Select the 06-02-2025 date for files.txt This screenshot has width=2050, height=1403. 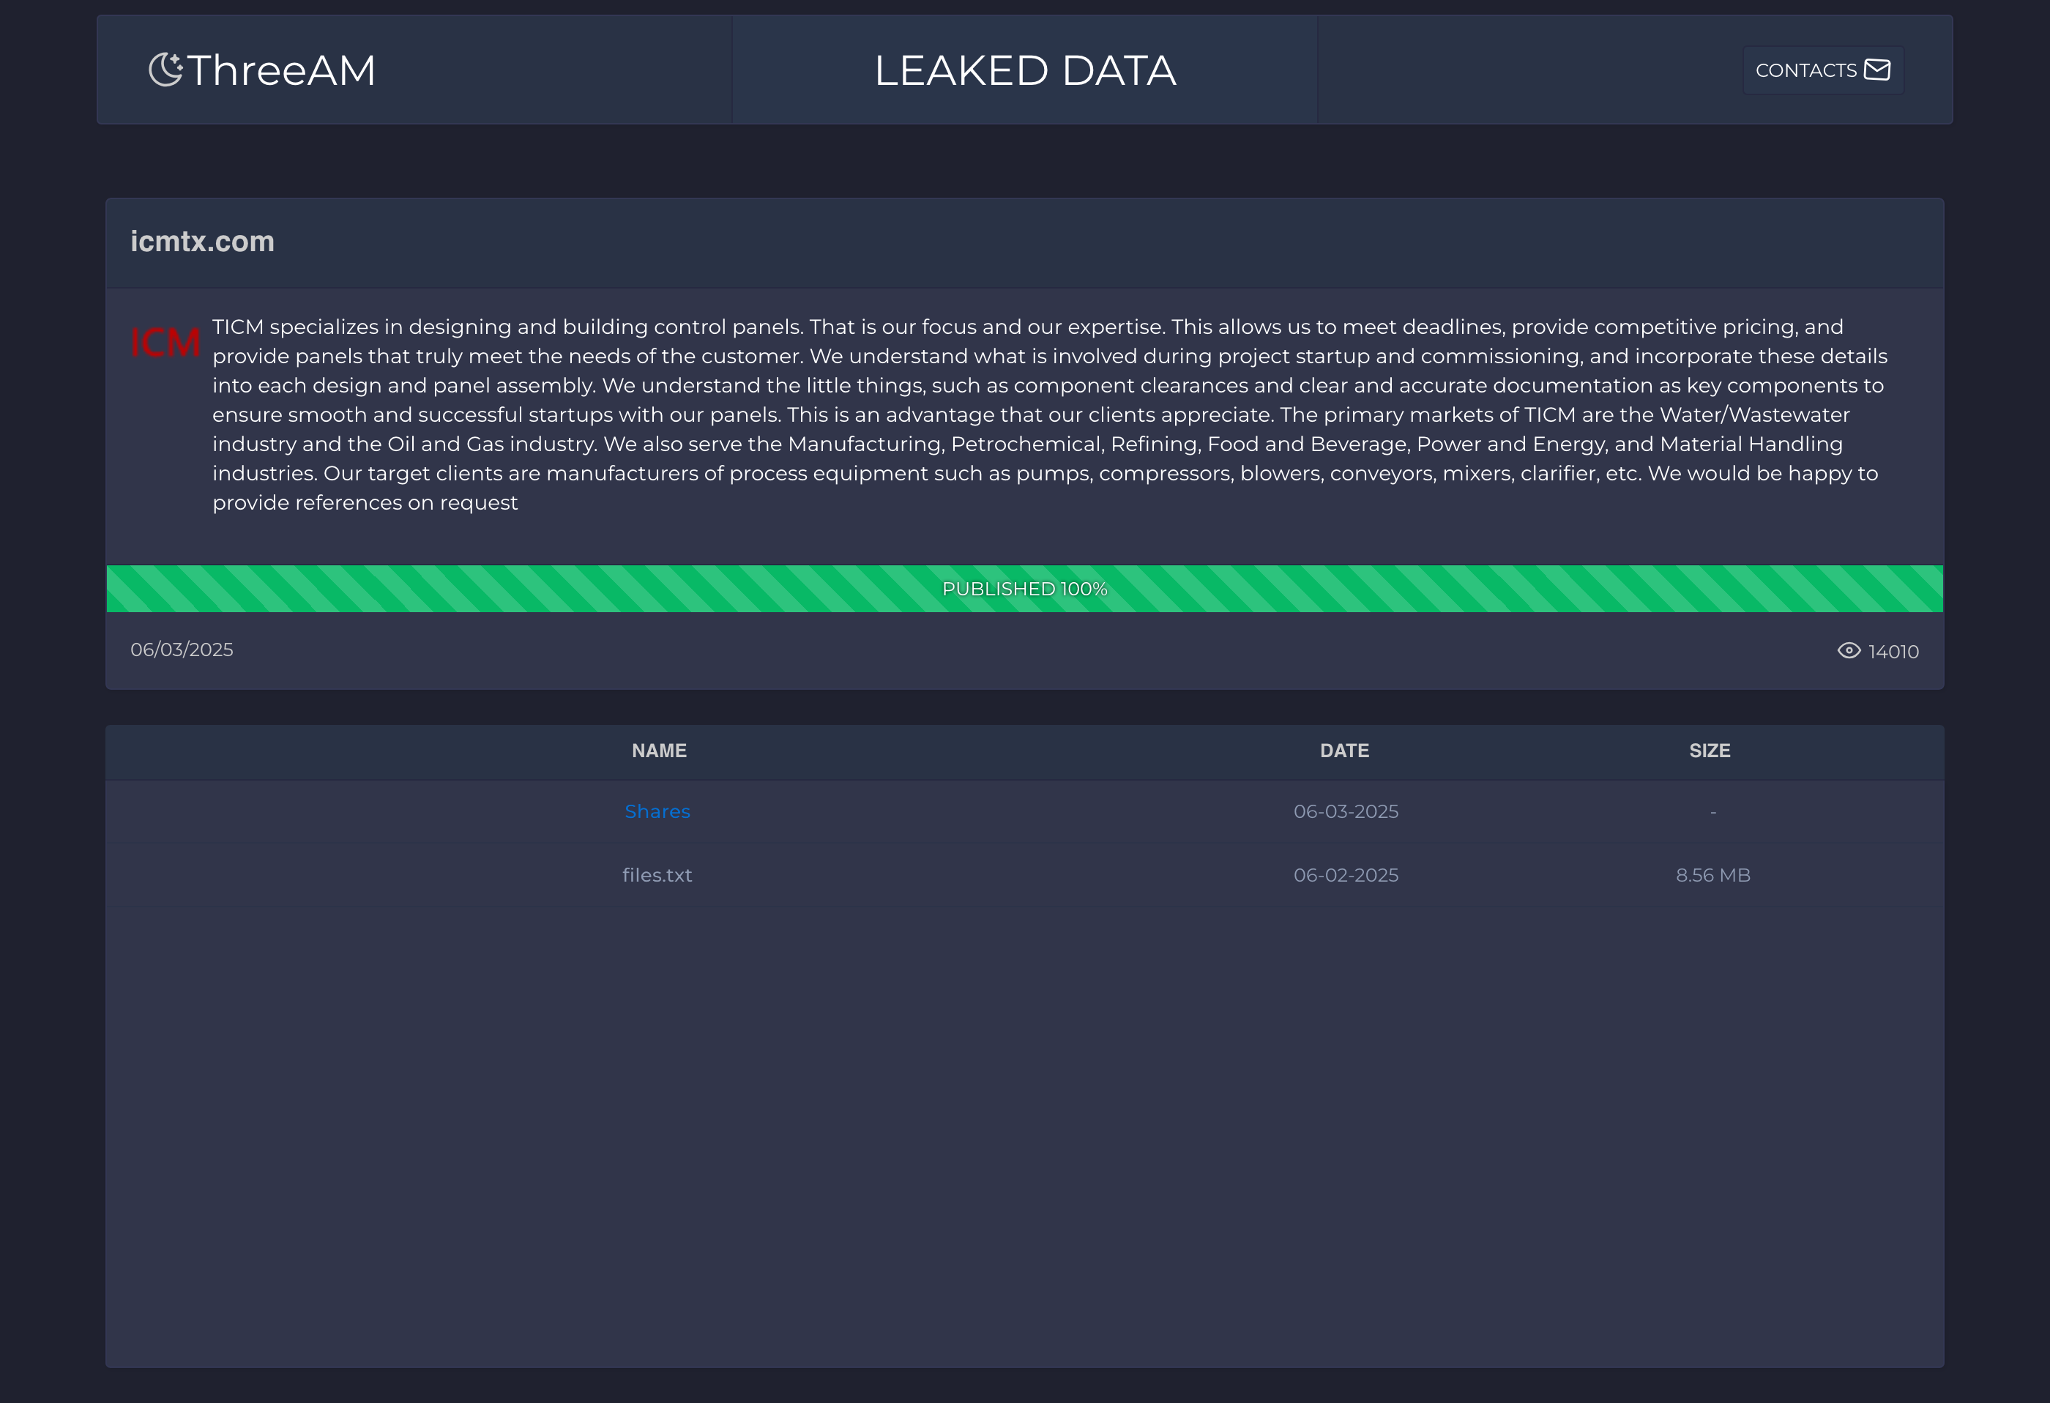point(1346,875)
